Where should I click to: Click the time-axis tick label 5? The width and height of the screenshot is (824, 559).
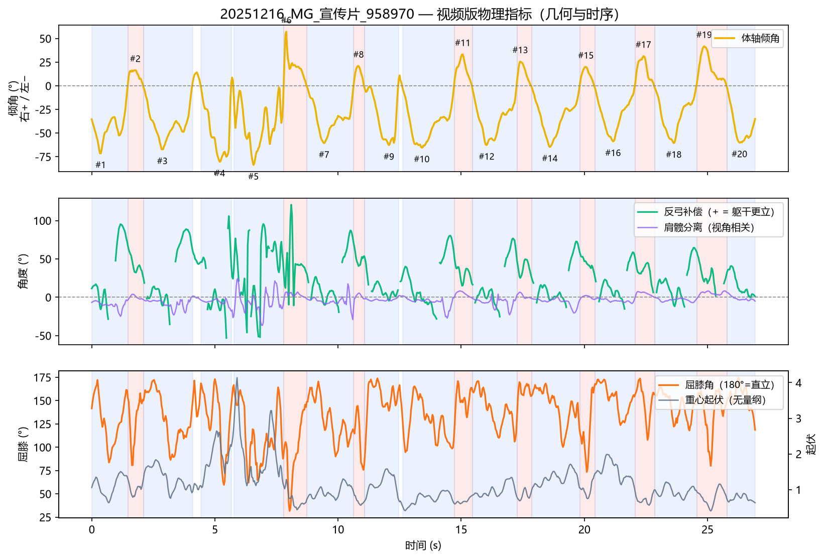click(215, 529)
